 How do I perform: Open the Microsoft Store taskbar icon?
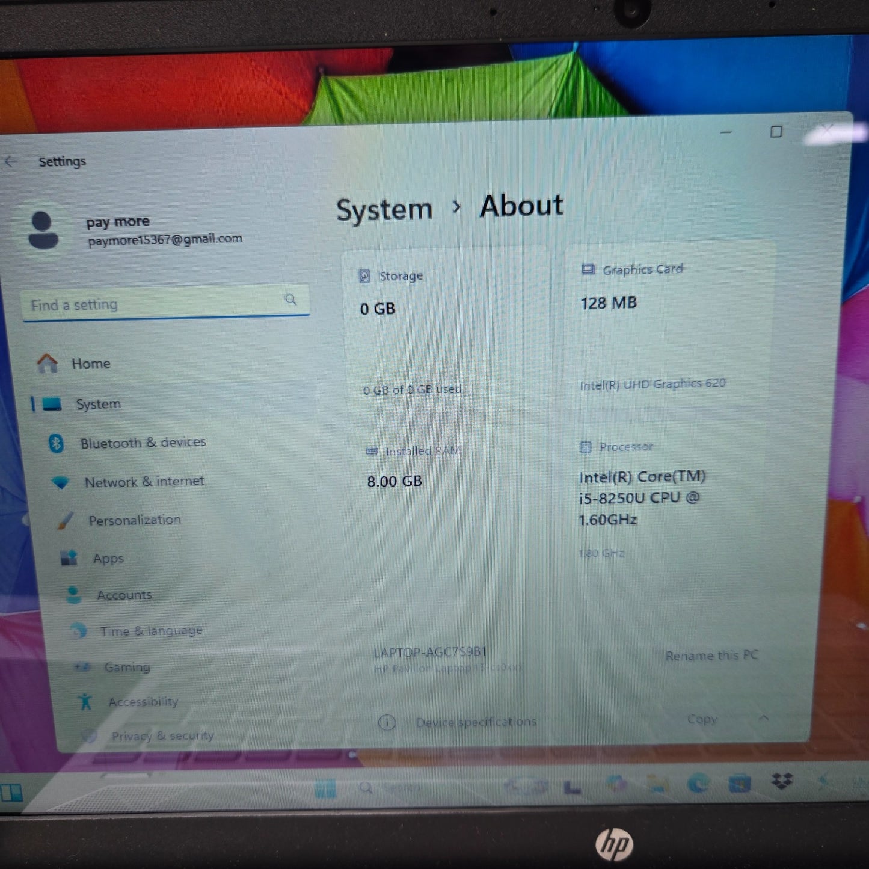pyautogui.click(x=740, y=783)
